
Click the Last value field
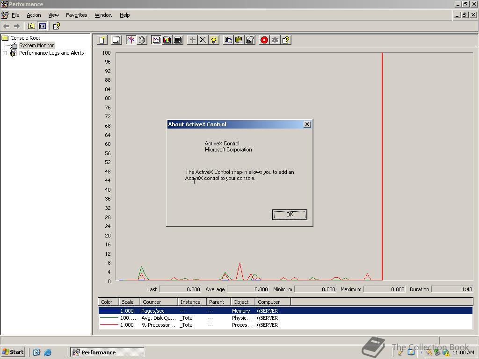(x=180, y=289)
